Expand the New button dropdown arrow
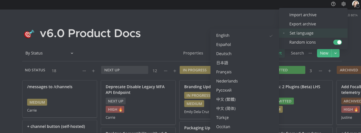This screenshot has height=133, width=361. click(336, 53)
